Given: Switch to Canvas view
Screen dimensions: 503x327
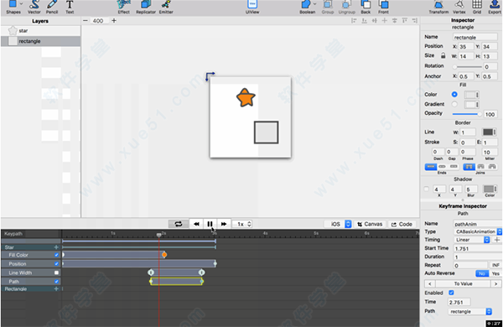Looking at the screenshot, I should coord(370,224).
